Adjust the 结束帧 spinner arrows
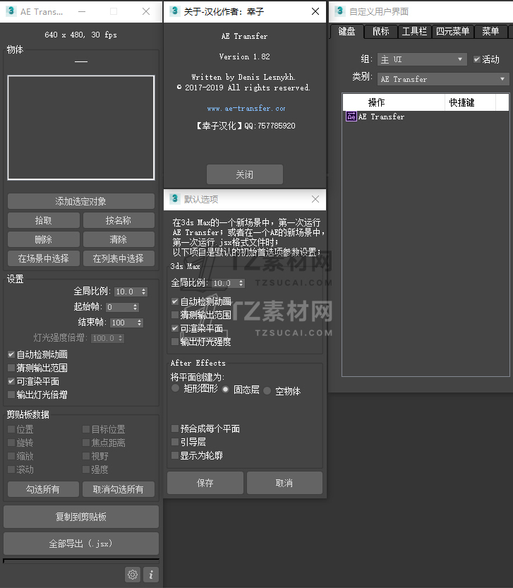This screenshot has height=588, width=513. tap(140, 323)
